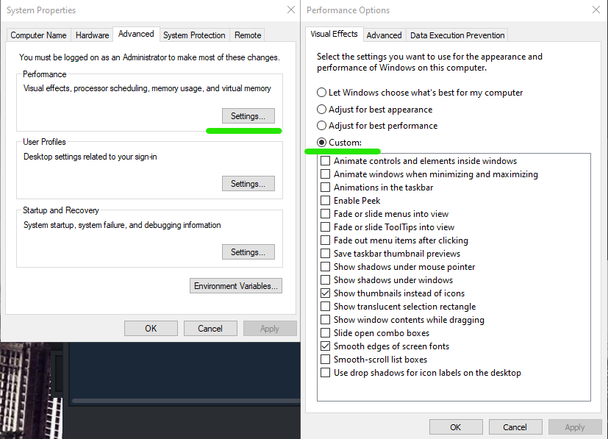Select Advanced tab in System Properties
The height and width of the screenshot is (439, 608).
(x=136, y=34)
